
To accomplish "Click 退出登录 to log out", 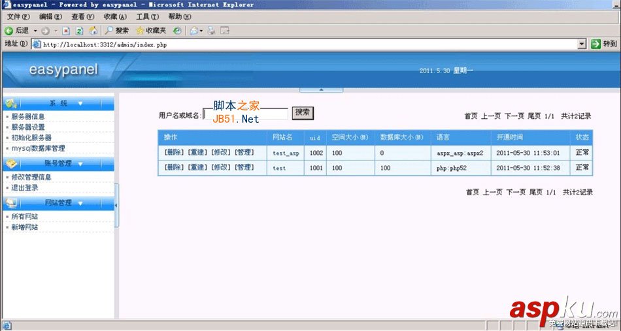I will (25, 188).
